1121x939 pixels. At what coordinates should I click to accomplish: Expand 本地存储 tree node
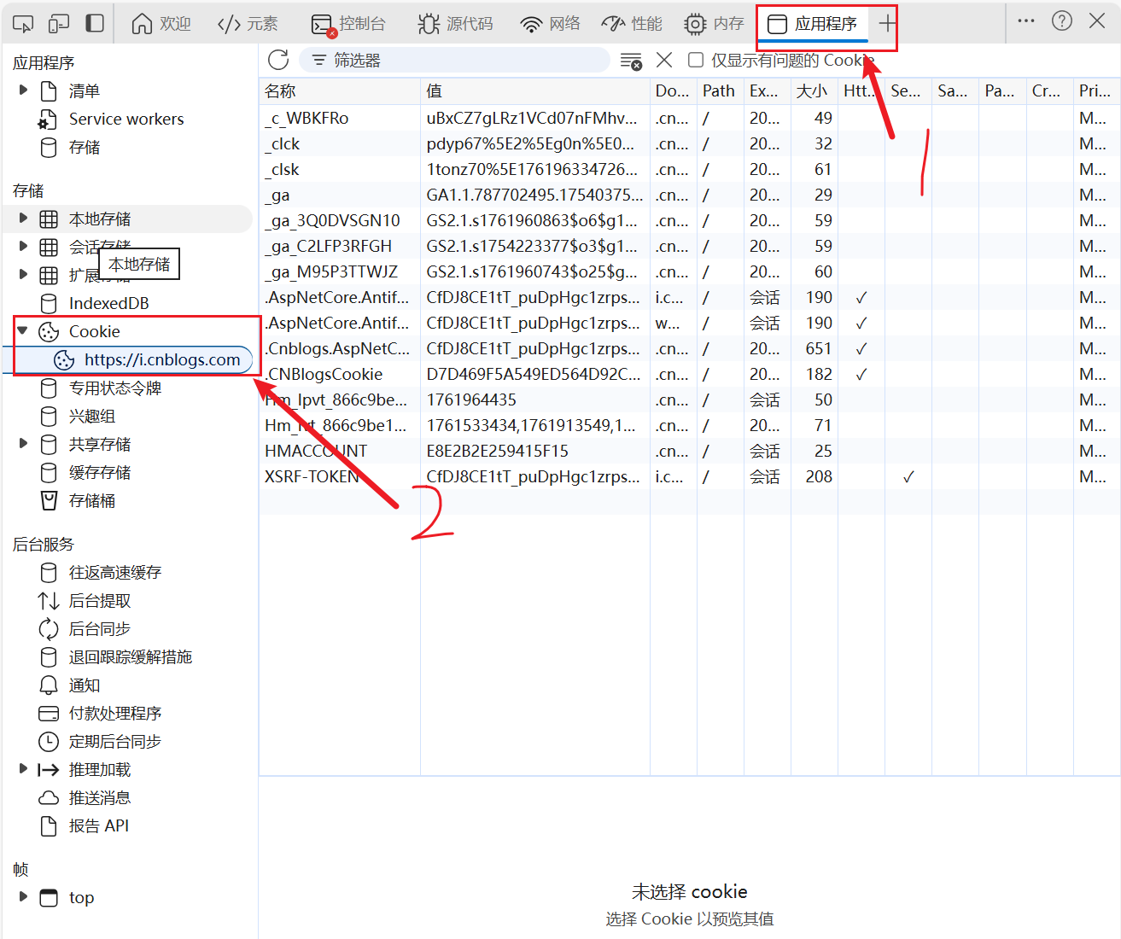[x=23, y=218]
